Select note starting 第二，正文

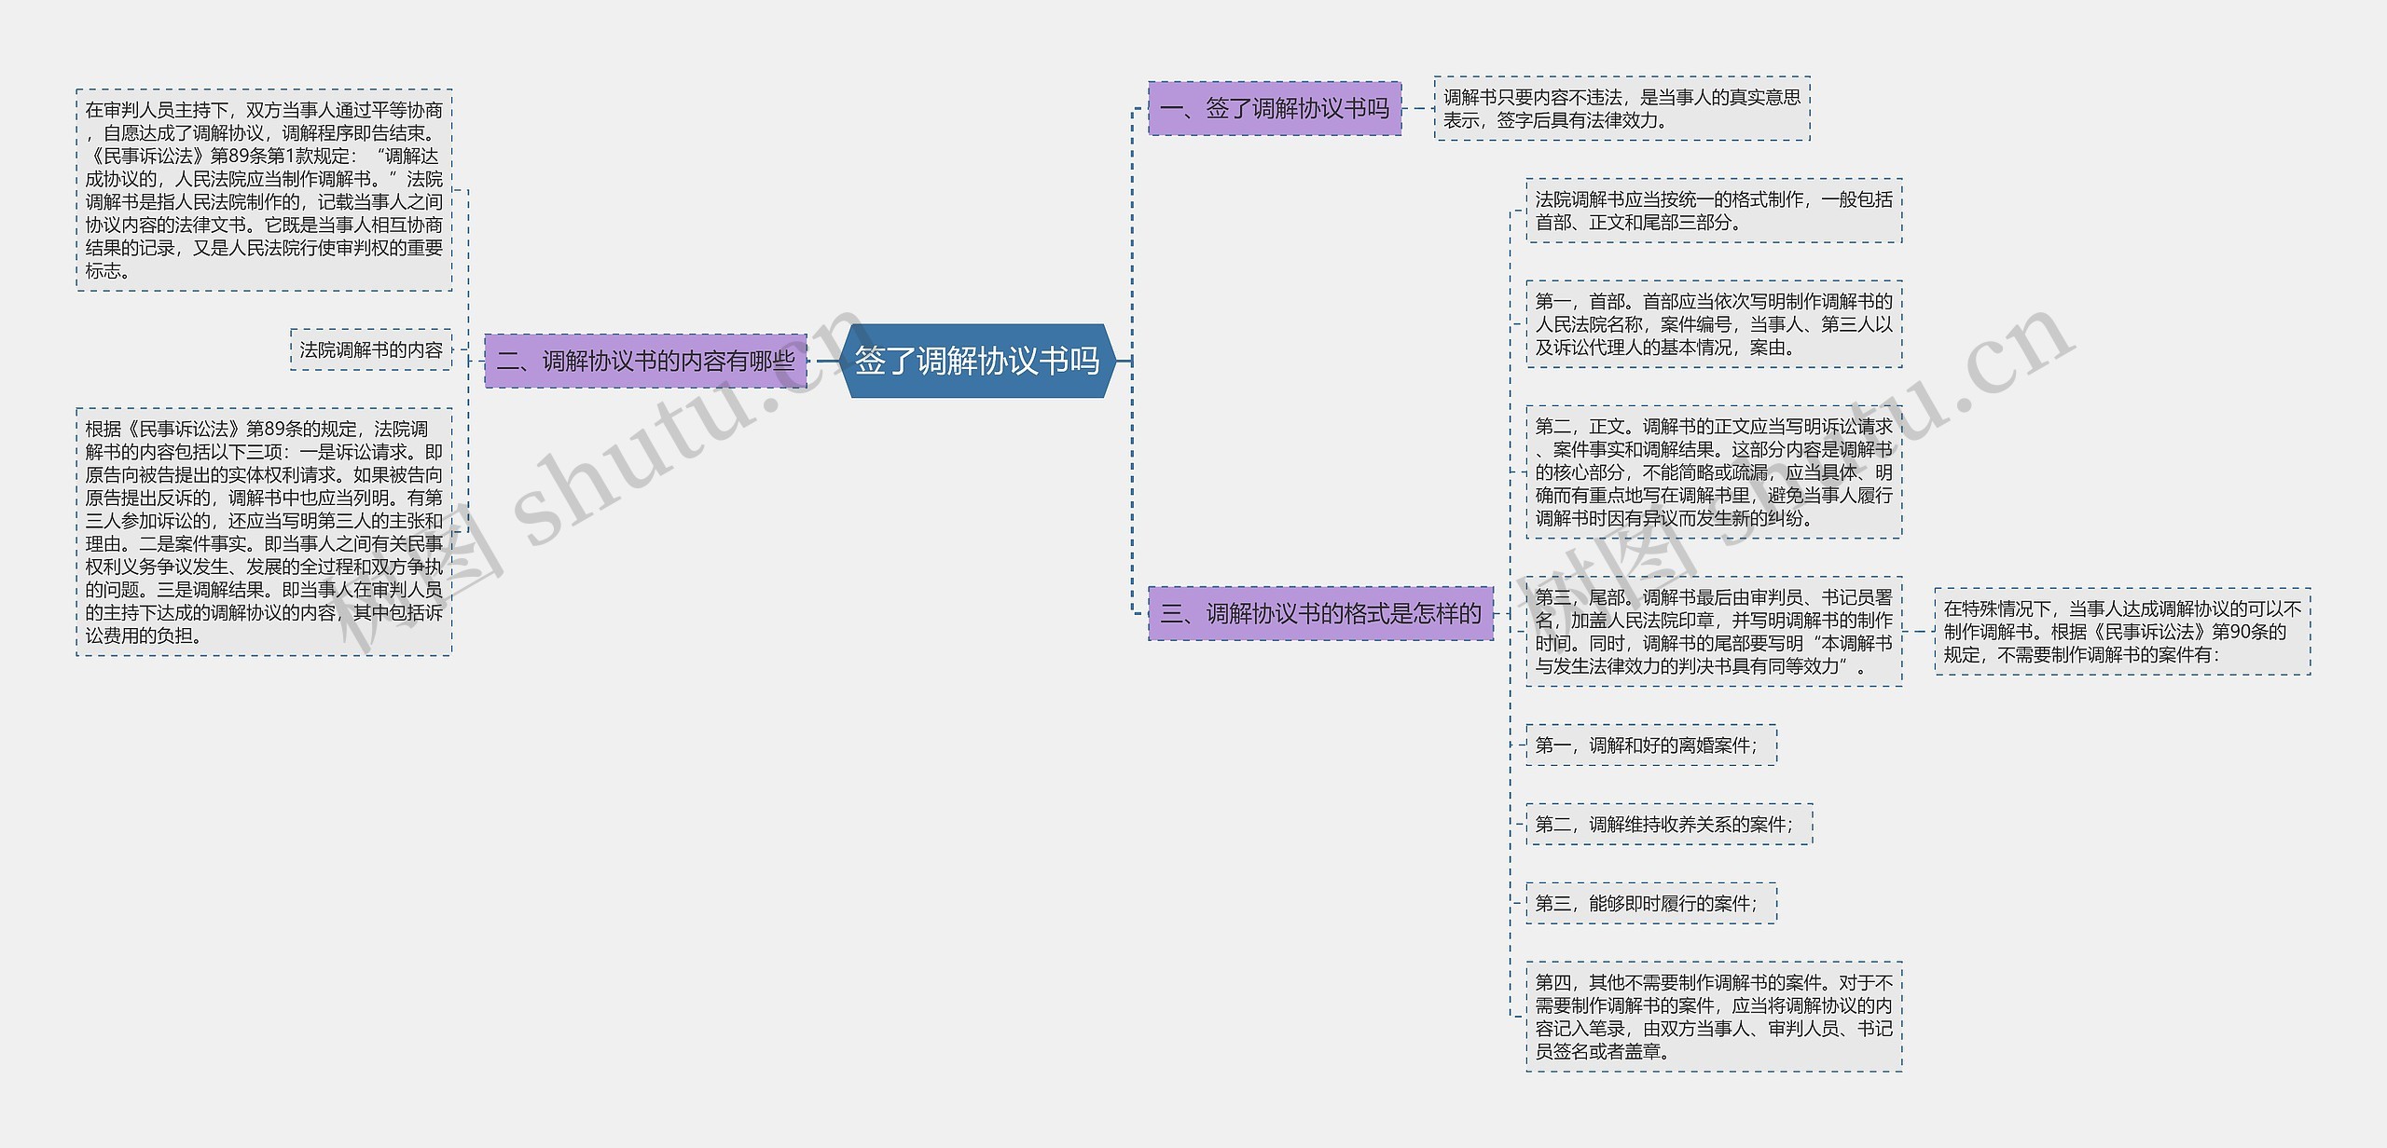pos(1714,472)
